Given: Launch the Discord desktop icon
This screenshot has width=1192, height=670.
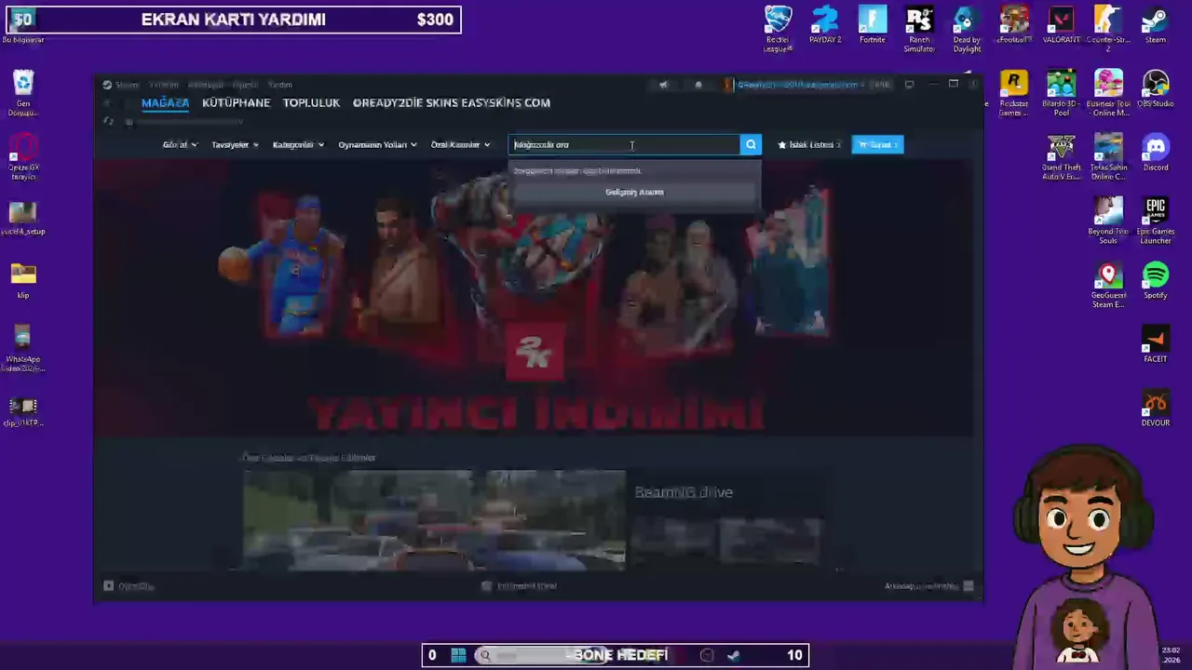Looking at the screenshot, I should pyautogui.click(x=1156, y=154).
